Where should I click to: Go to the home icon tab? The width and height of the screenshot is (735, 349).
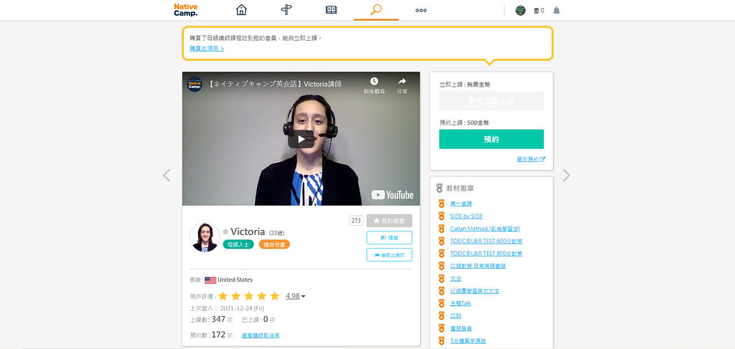tap(241, 10)
